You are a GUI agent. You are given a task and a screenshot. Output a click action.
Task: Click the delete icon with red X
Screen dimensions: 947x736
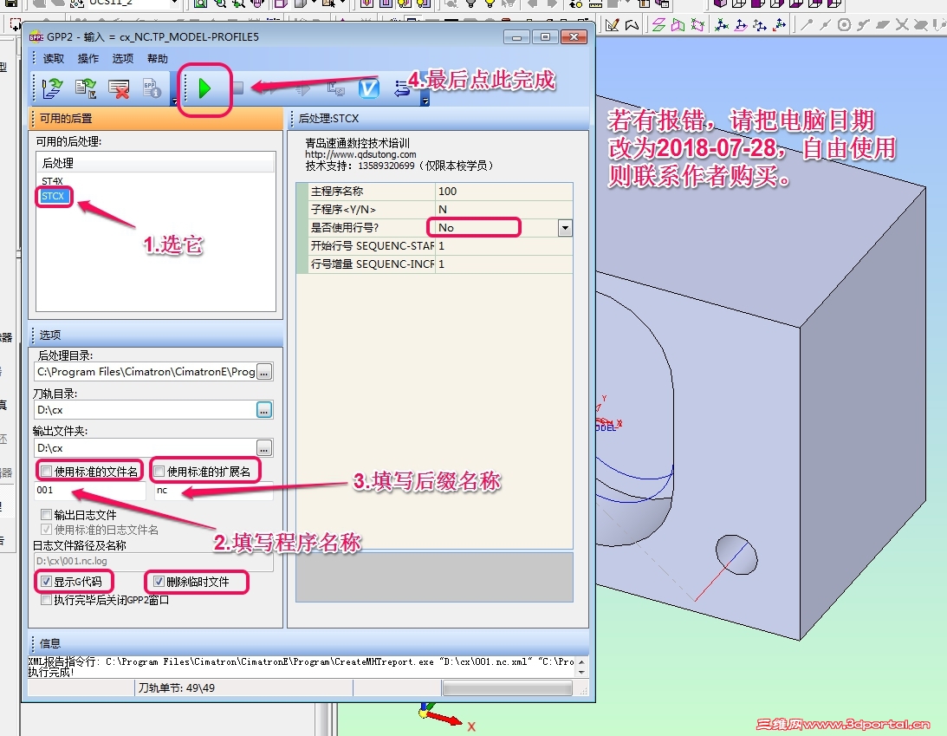119,88
